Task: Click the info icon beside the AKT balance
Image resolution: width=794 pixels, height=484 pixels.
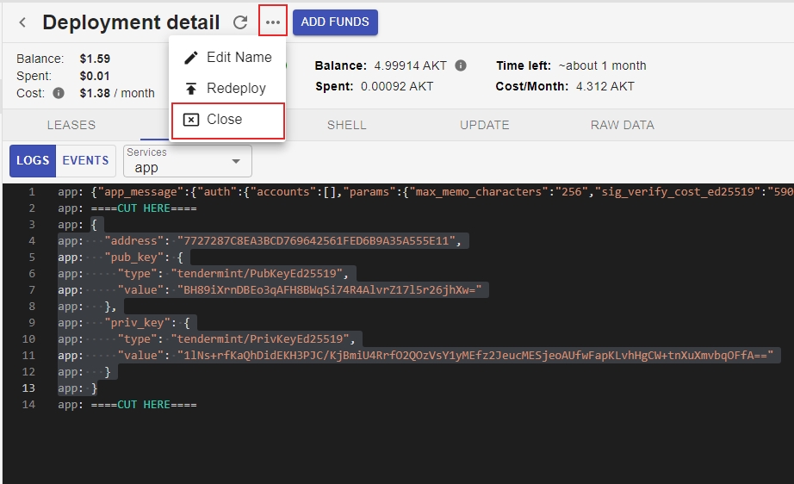Action: (461, 65)
